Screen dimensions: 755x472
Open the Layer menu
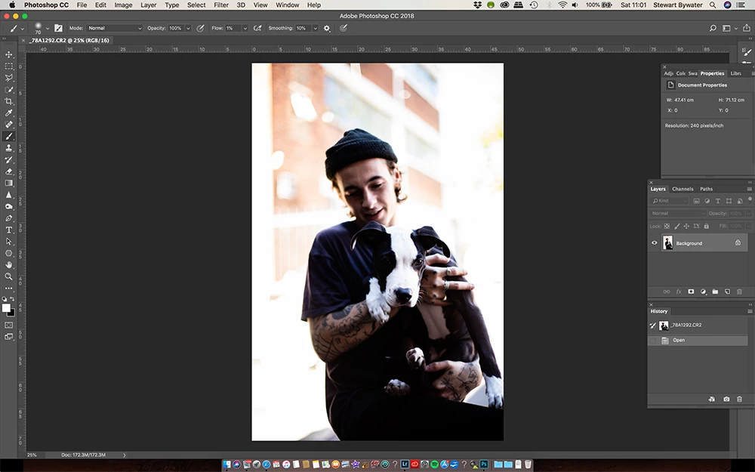point(148,5)
